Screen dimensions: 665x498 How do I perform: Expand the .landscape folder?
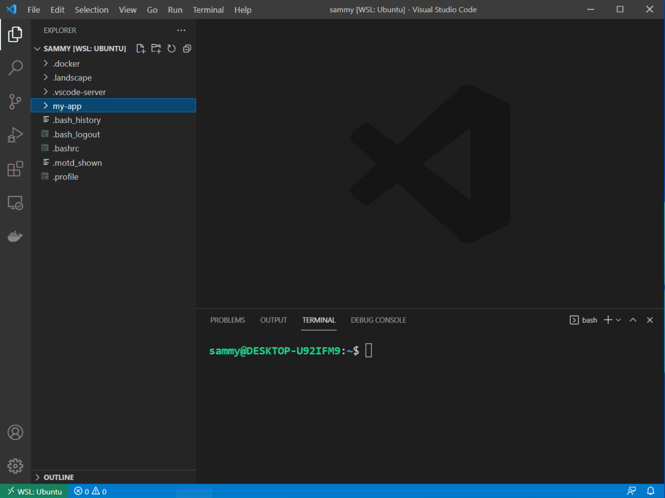[x=113, y=78]
